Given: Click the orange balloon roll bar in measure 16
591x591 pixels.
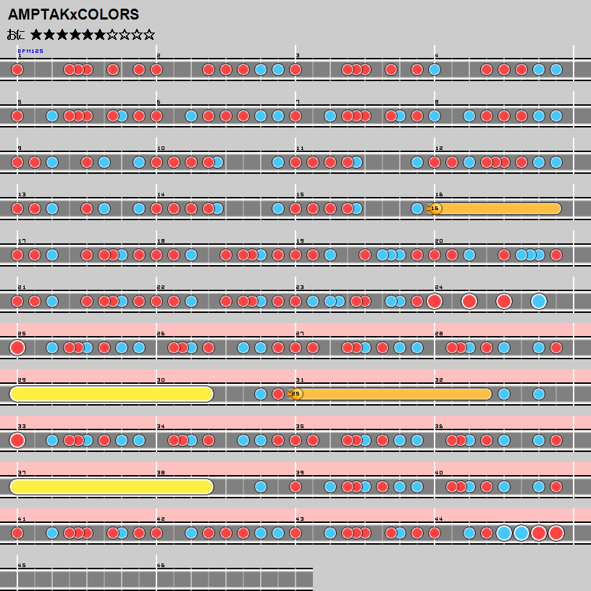Looking at the screenshot, I should click(500, 209).
